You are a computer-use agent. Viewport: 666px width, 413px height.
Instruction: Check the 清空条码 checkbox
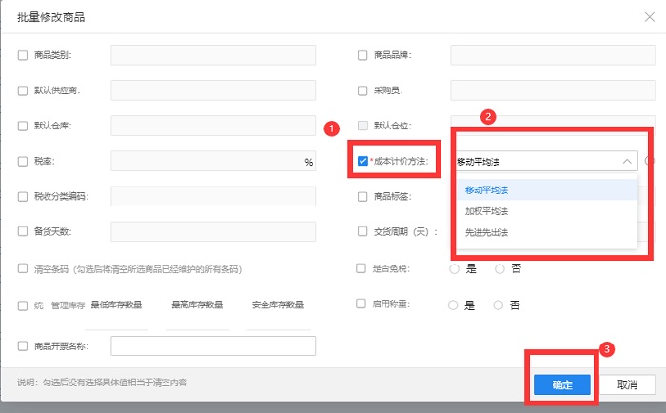(23, 269)
